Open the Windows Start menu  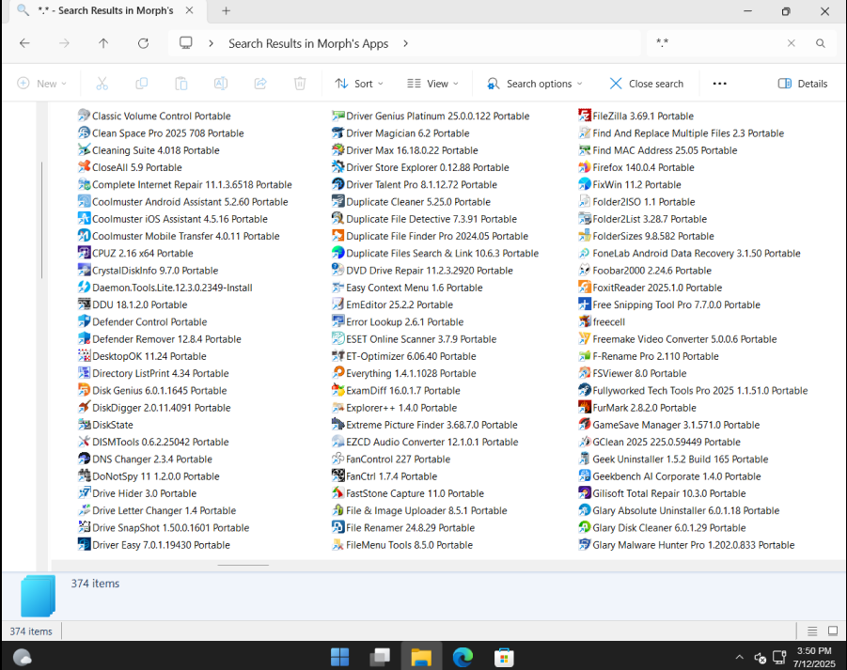click(339, 657)
